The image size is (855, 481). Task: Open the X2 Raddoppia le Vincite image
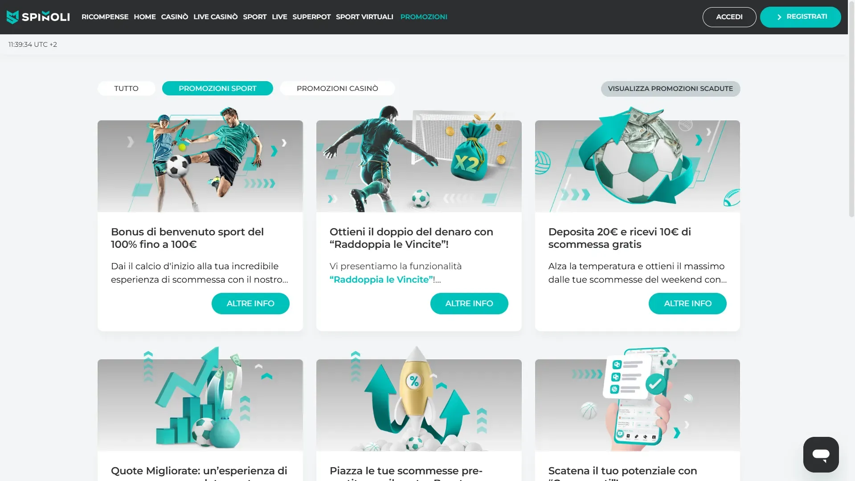pyautogui.click(x=419, y=159)
